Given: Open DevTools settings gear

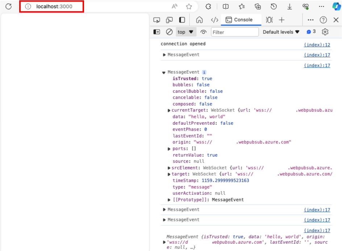Looking at the screenshot, I should [325, 32].
